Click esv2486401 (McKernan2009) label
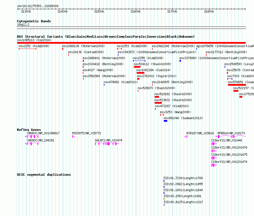Image resolution: width=254 pixels, height=216 pixels. [104, 58]
